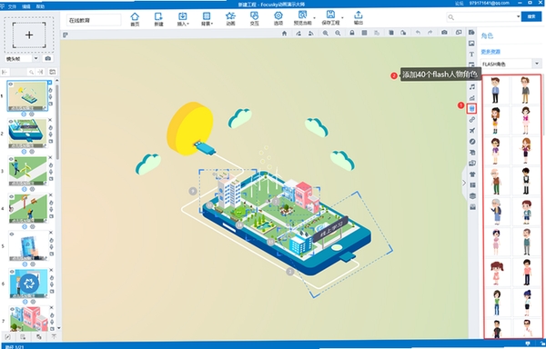Select the character role tool in sidebar

(471, 109)
